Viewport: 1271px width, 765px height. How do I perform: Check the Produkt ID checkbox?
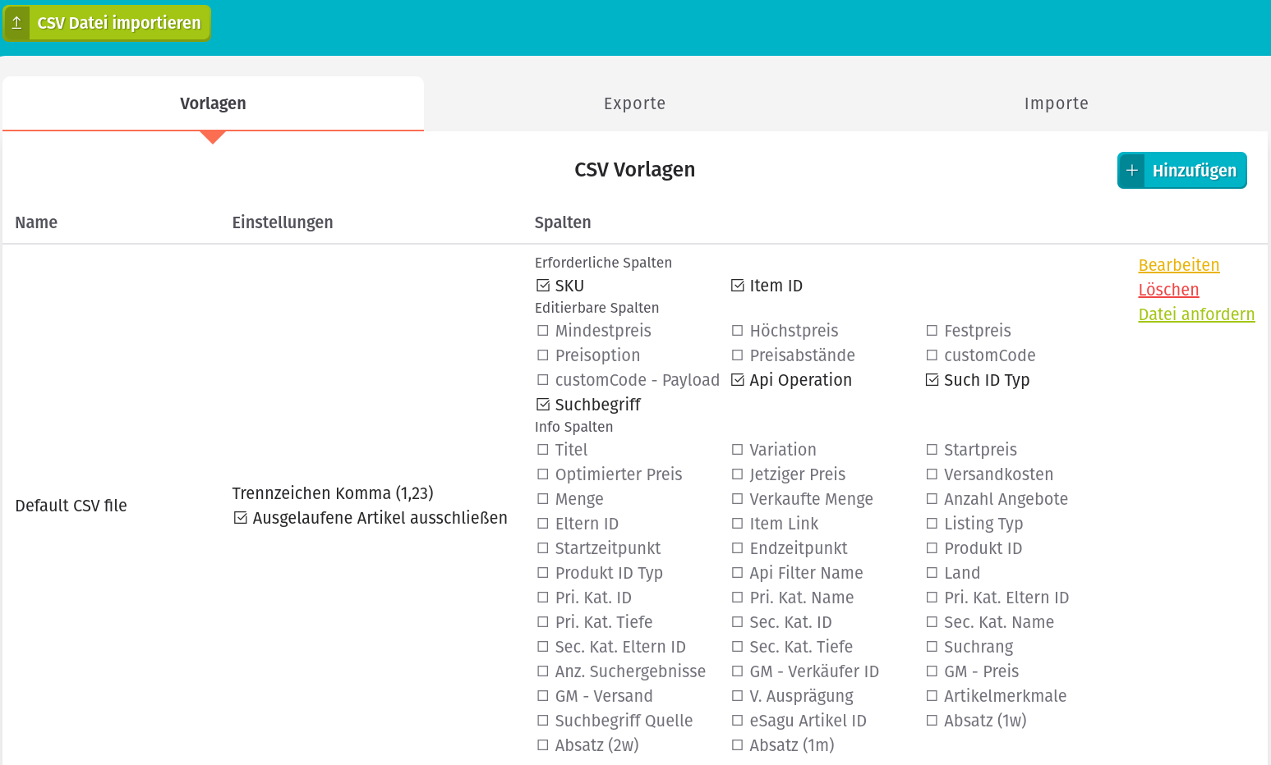pos(932,548)
